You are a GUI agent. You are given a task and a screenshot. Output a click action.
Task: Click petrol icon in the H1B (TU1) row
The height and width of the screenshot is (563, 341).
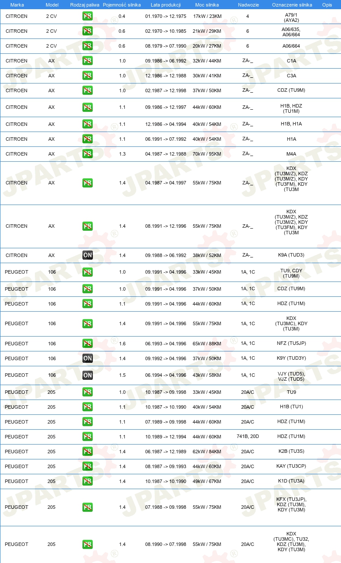coord(88,407)
